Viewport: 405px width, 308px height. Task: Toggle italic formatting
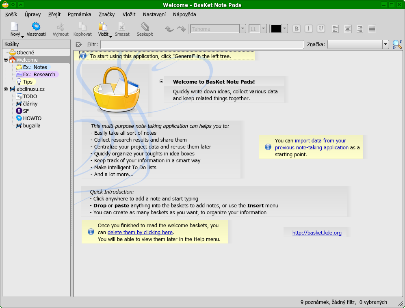pos(309,29)
